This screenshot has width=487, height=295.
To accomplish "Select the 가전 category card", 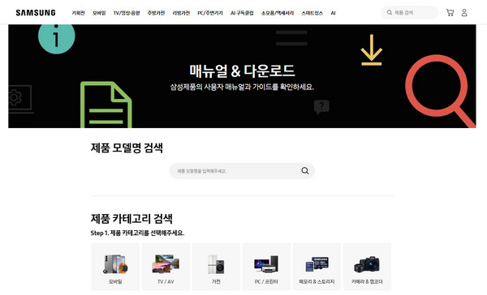I will 216,267.
